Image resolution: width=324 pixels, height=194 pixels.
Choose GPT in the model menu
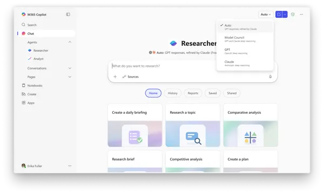pyautogui.click(x=245, y=51)
